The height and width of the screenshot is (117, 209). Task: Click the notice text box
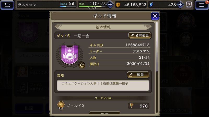103,85
